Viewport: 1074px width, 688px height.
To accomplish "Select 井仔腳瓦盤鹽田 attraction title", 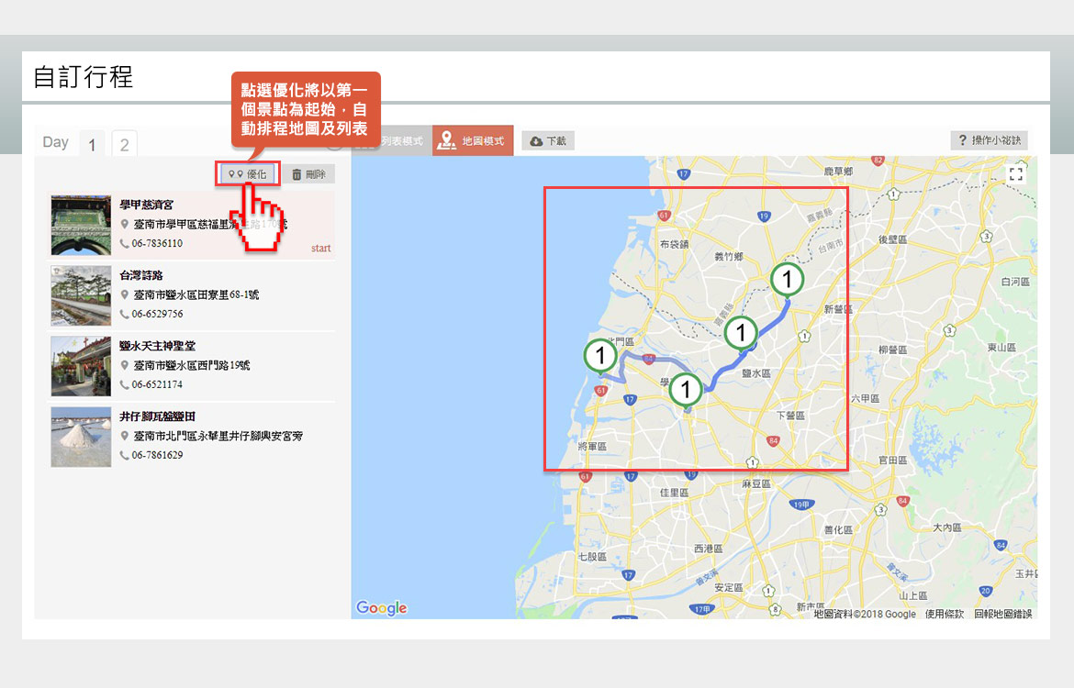I will point(157,416).
